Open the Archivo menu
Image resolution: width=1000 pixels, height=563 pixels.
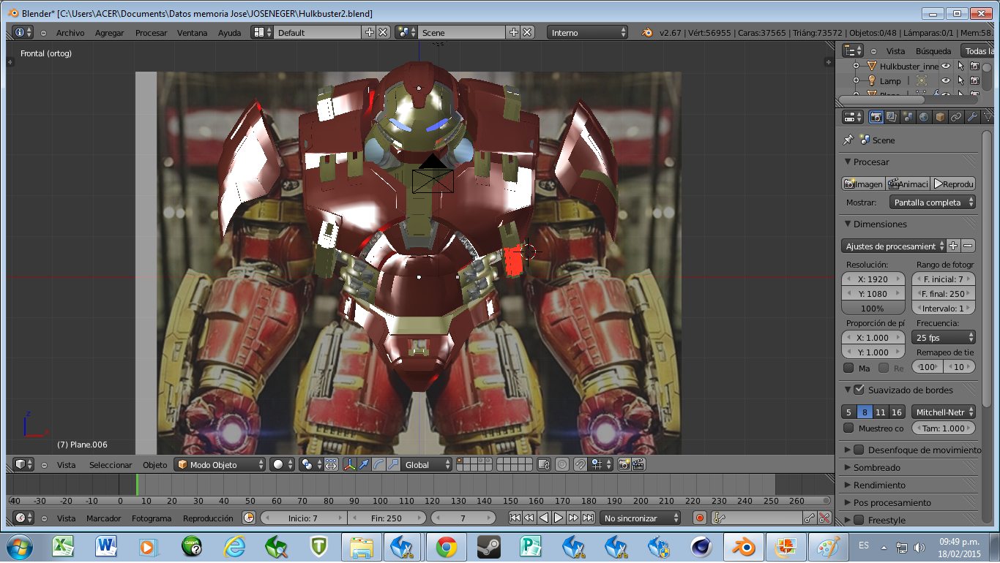[70, 33]
